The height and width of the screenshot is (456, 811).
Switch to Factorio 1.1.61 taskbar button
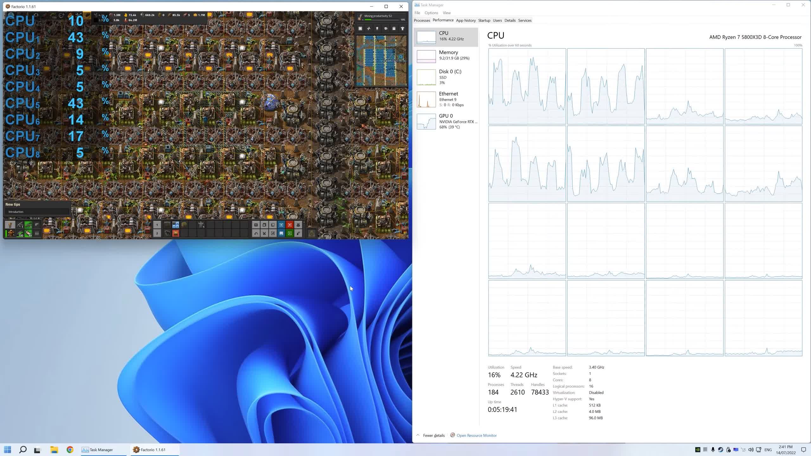tap(155, 450)
